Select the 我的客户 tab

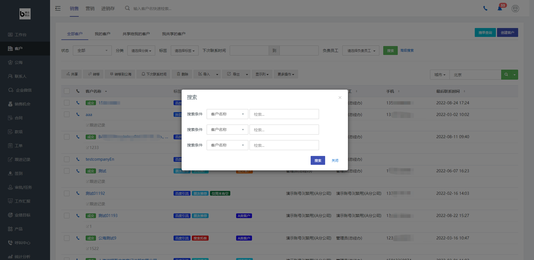(x=102, y=34)
